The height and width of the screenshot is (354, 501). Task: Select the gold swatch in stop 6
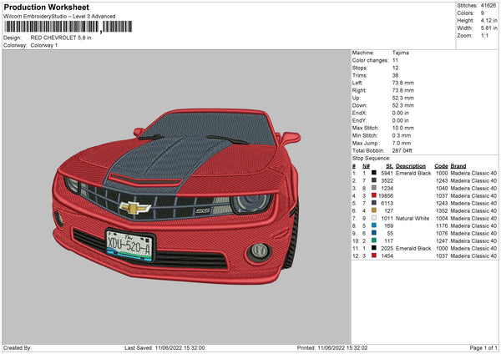click(375, 210)
